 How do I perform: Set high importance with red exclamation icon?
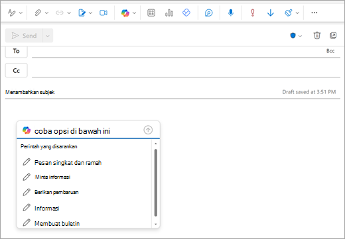pos(253,13)
